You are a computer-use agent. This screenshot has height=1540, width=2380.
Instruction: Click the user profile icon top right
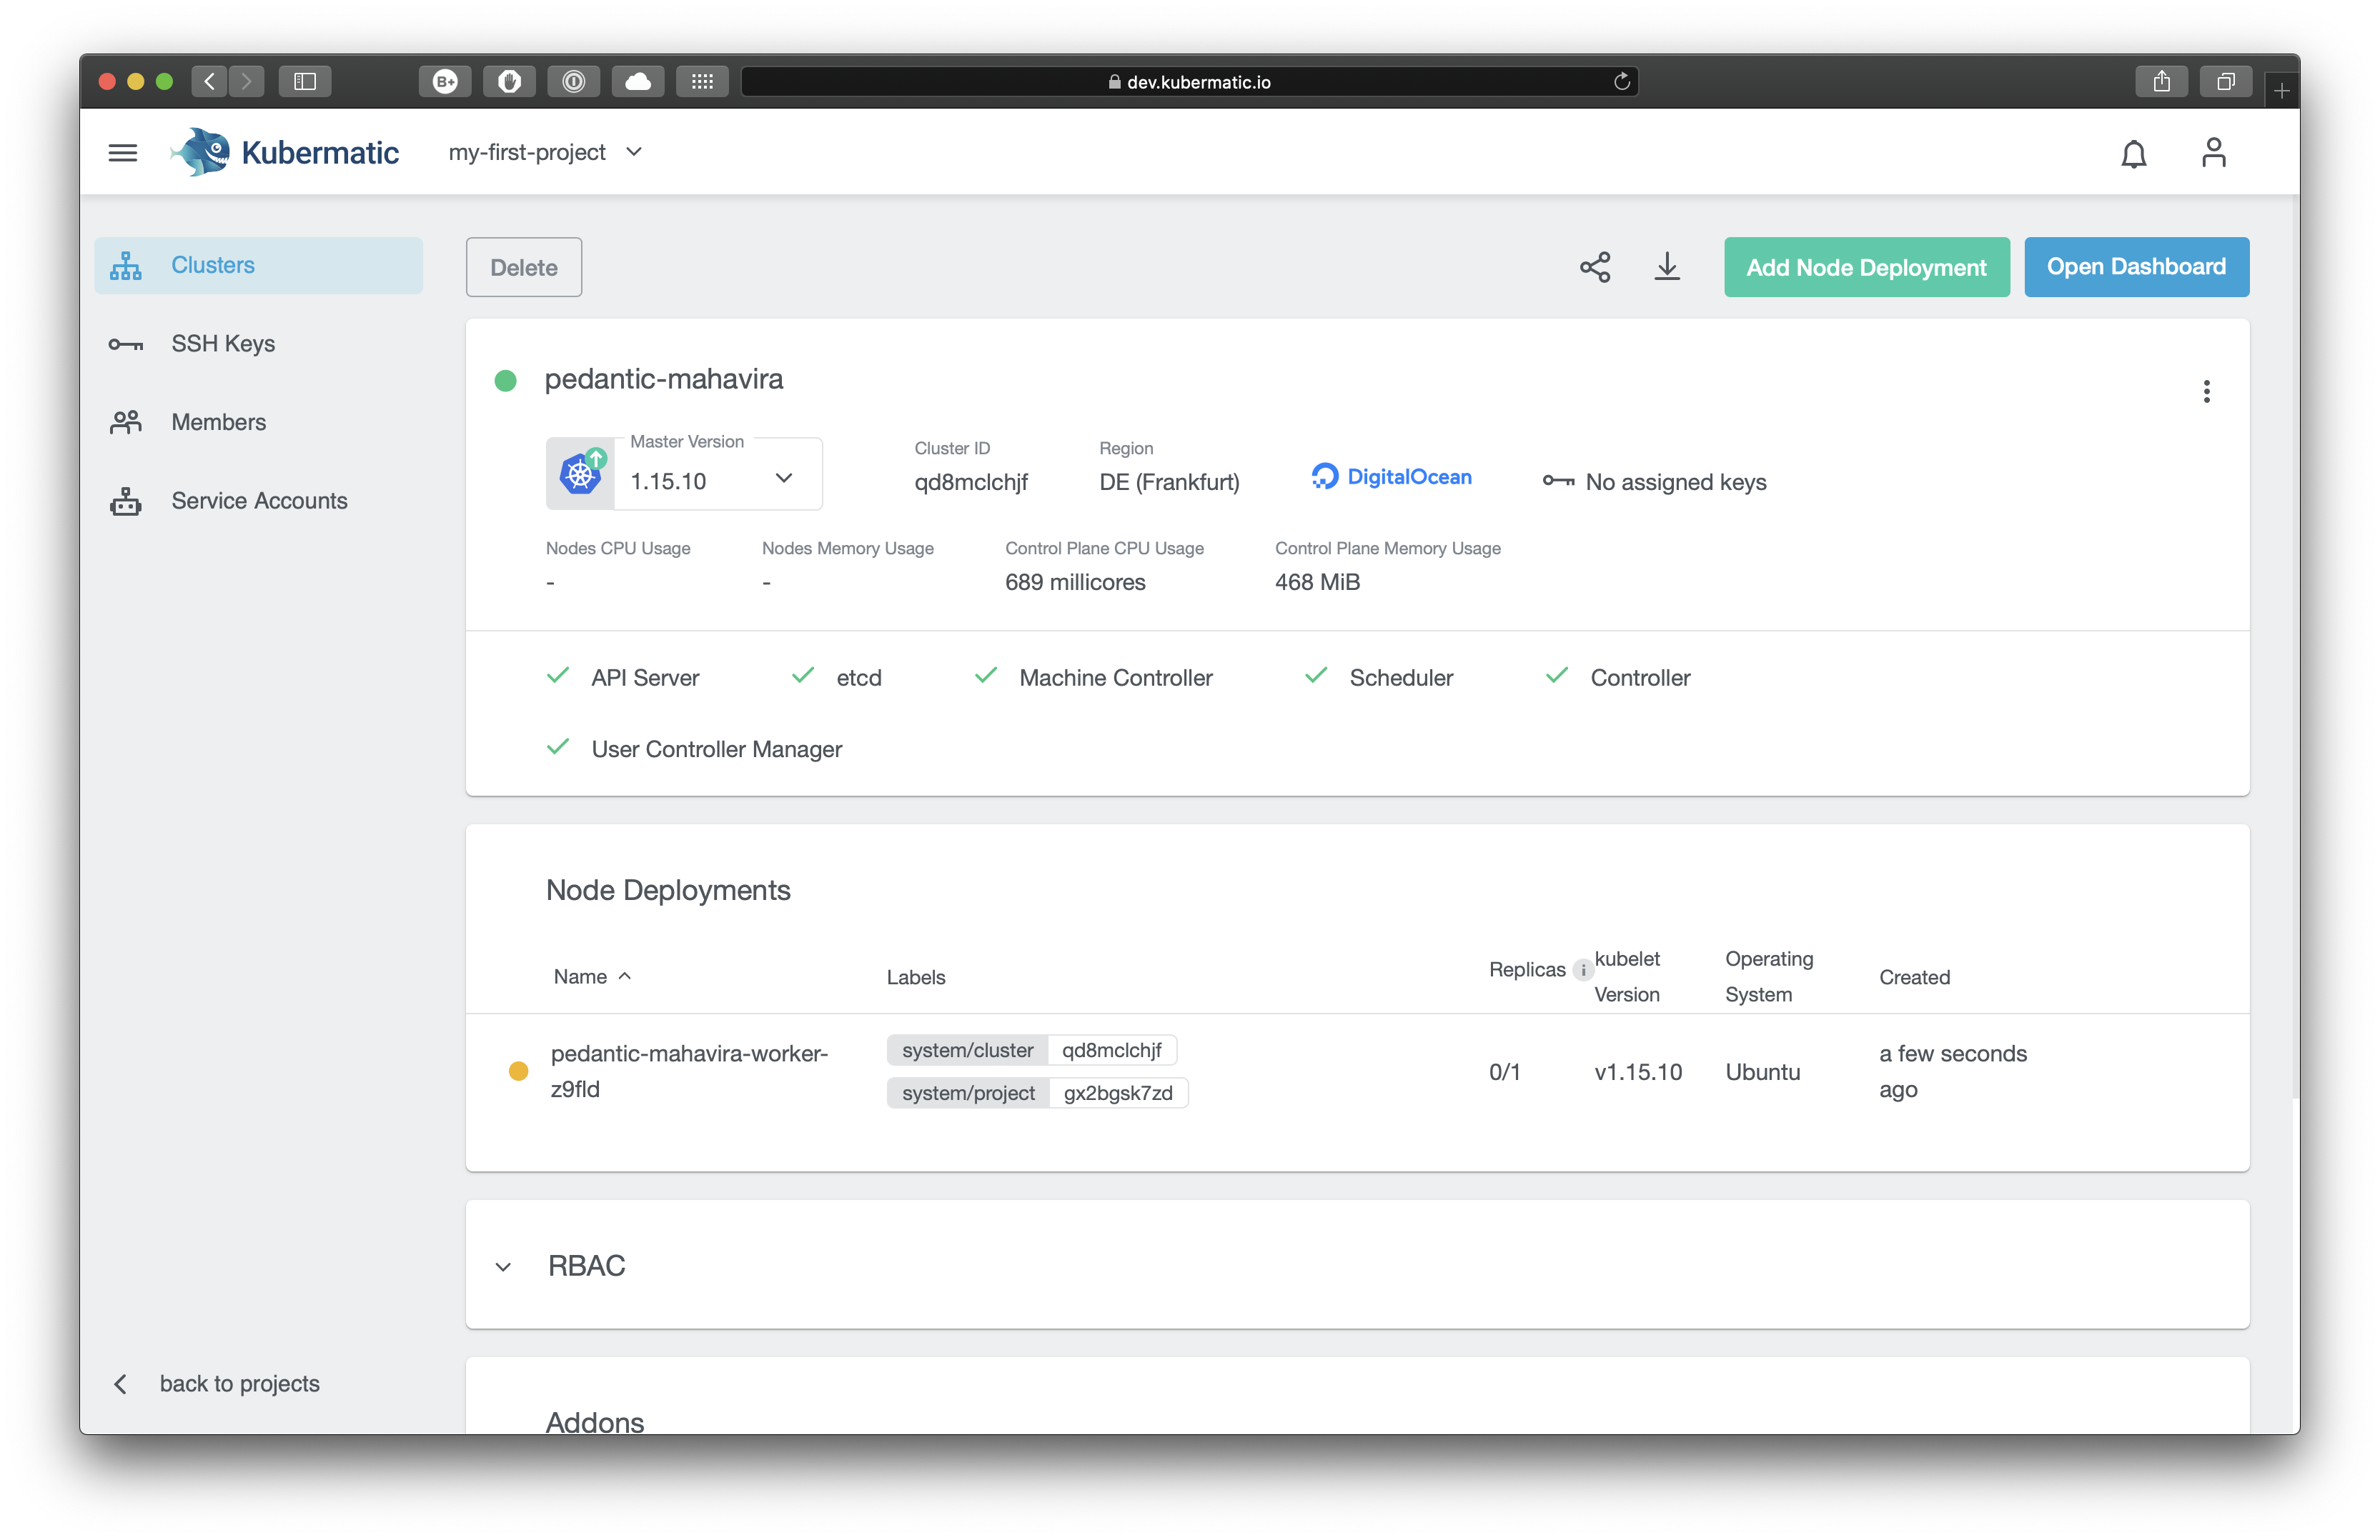pos(2213,153)
